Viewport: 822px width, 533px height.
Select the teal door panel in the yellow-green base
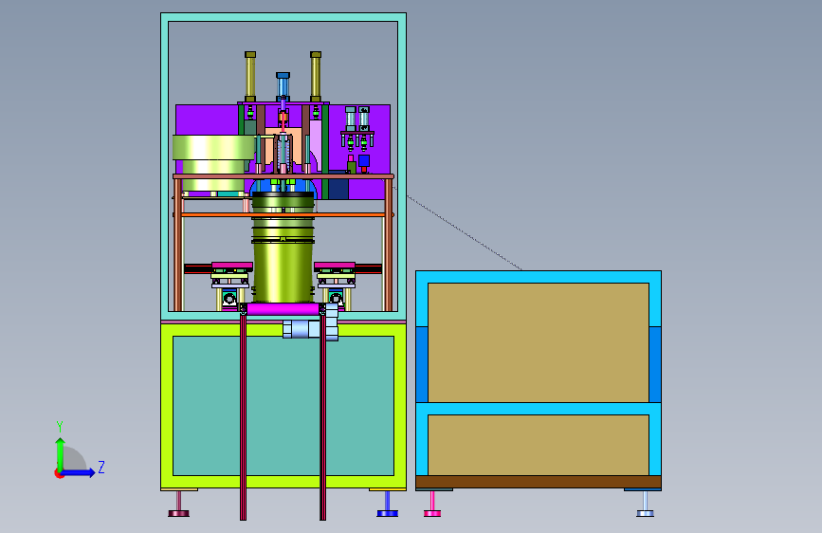tap(283, 406)
